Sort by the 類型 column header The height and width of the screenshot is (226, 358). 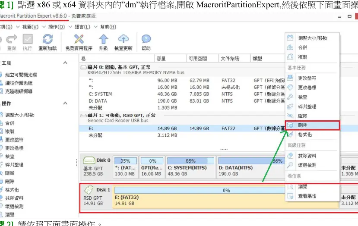(x=268, y=59)
